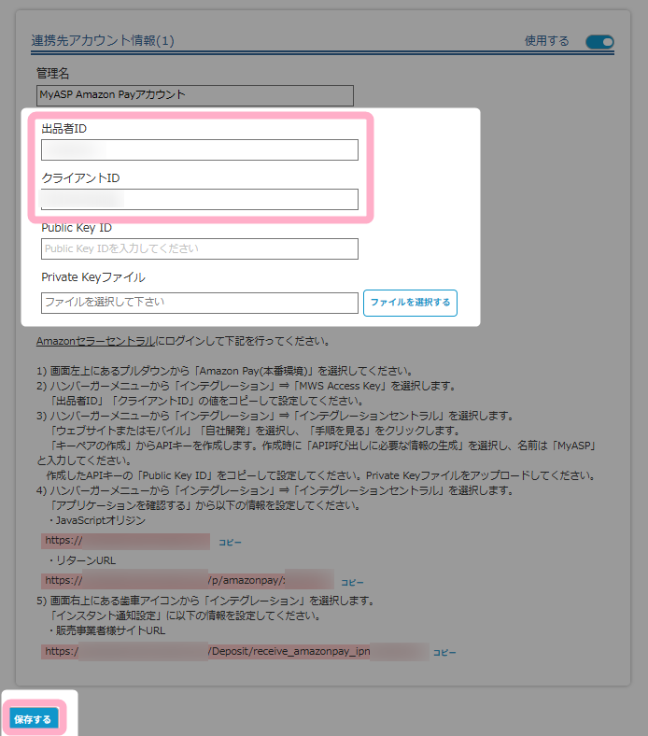648x736 pixels.
Task: Toggle the 使用する switch
Action: pos(599,41)
